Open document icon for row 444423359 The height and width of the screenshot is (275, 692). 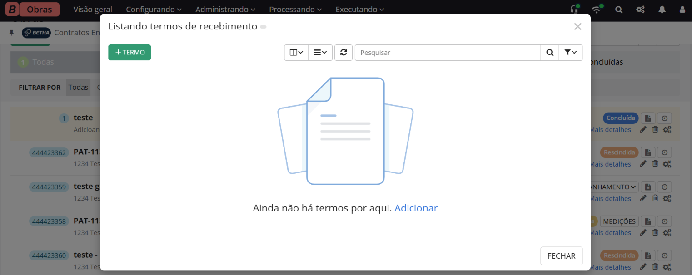point(648,187)
